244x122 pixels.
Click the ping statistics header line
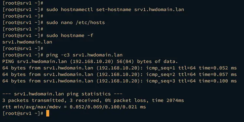coord(62,94)
